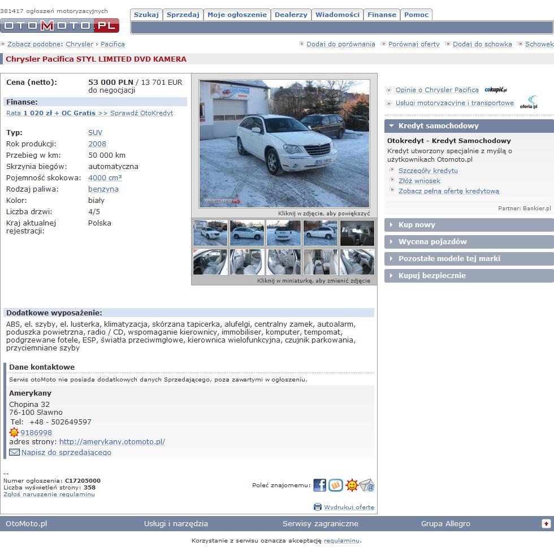Image resolution: width=554 pixels, height=555 pixels.
Task: Open the Dealerzy tab
Action: (291, 15)
